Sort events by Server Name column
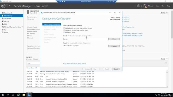This screenshot has height=97, width=173. point(31,68)
